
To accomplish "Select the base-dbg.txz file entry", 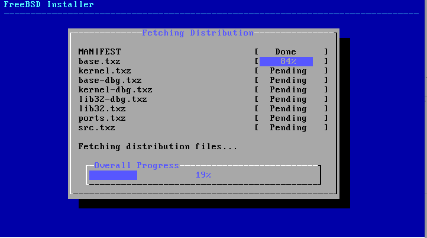I will coord(110,81).
